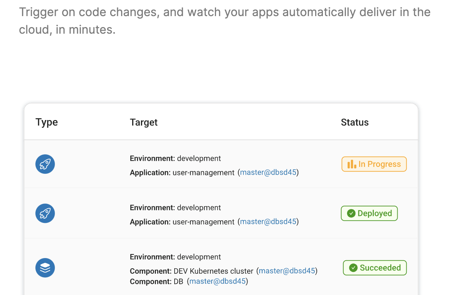Follow master@dbsd45 link in the Deployed row
The width and height of the screenshot is (462, 295).
(268, 221)
